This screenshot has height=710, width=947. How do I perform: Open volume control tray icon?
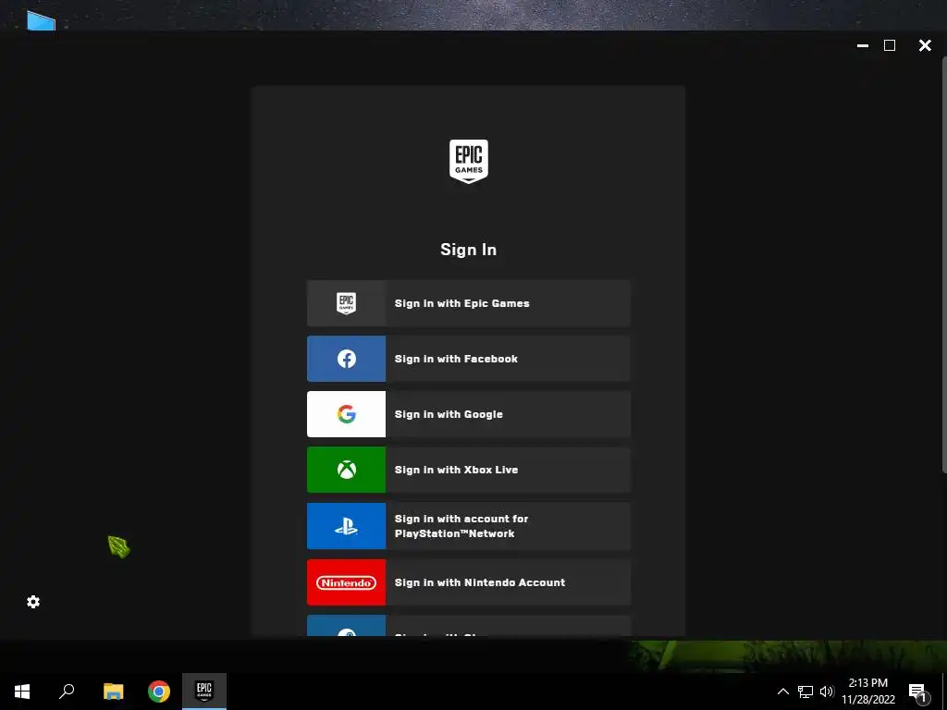[x=827, y=692]
